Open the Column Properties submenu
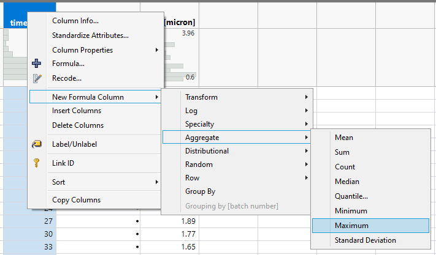 point(95,50)
